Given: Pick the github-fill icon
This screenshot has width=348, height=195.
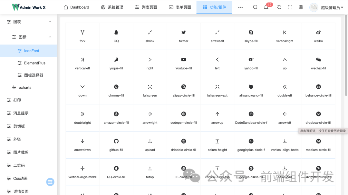Looking at the screenshot, I should [x=116, y=141].
